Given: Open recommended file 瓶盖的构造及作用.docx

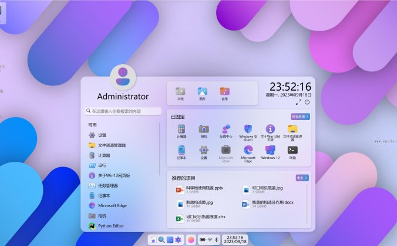Looking at the screenshot, I should (268, 204).
